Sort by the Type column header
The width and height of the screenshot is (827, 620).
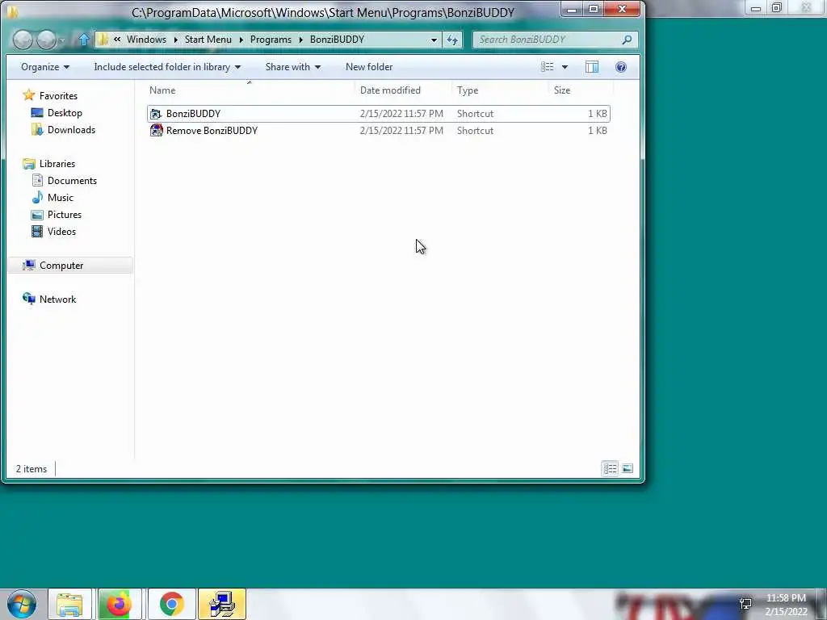click(499, 90)
